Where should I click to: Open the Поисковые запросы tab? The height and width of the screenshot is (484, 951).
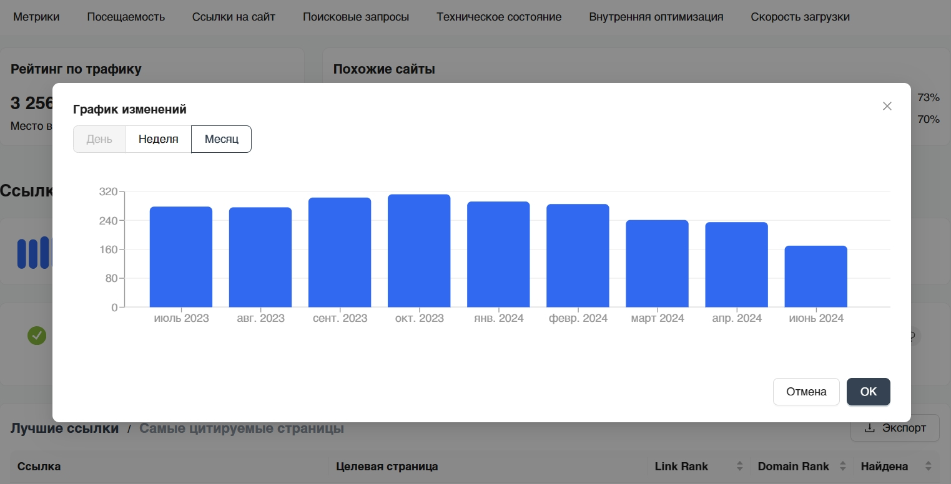pos(356,17)
